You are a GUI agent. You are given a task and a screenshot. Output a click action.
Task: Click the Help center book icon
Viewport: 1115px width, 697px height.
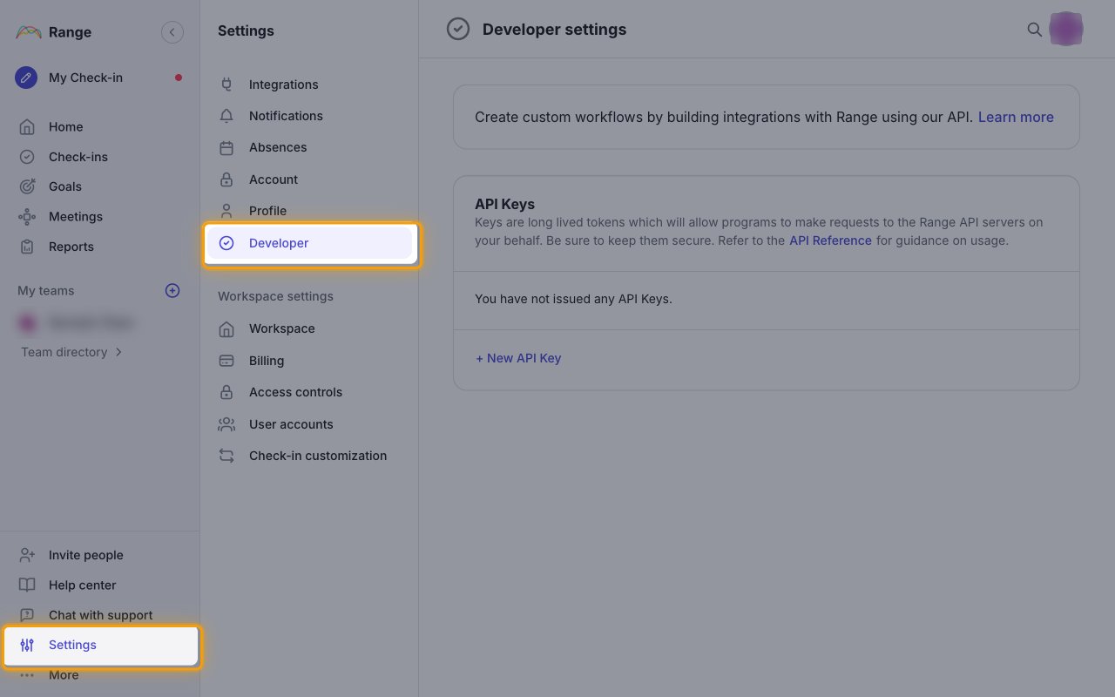(27, 585)
